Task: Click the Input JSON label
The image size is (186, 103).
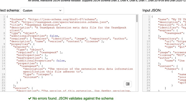Action: pyautogui.click(x=152, y=10)
